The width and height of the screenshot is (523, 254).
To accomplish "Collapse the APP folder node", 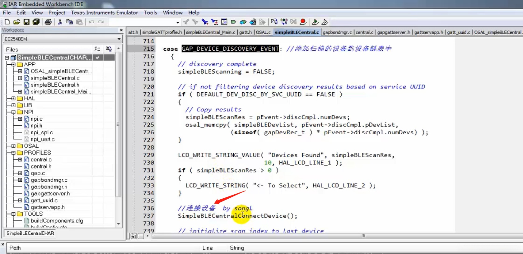I will pyautogui.click(x=13, y=64).
